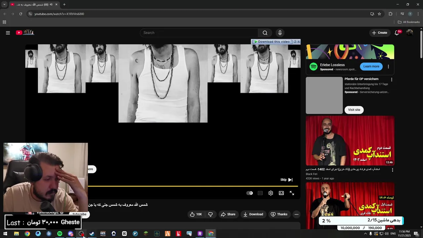Go back in browser history
Screen dimensions: 423x238
point(5,14)
